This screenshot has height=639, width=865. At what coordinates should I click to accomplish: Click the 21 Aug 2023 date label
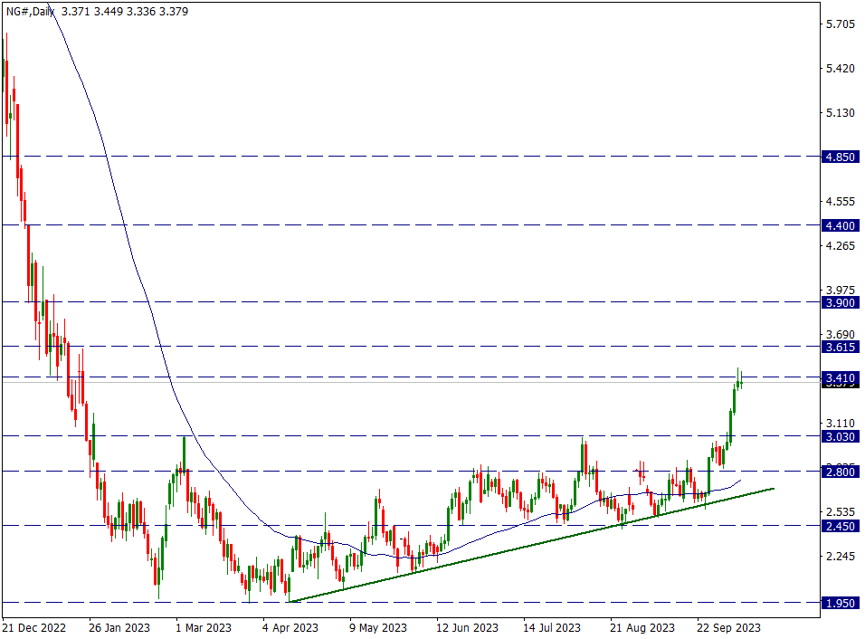[642, 628]
